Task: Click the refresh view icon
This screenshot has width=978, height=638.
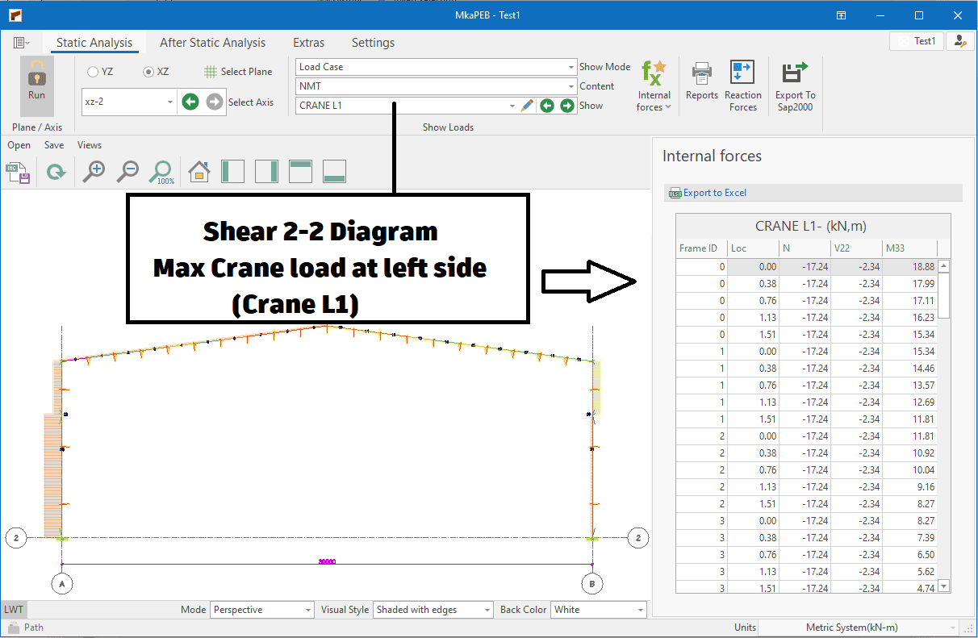Action: [56, 171]
